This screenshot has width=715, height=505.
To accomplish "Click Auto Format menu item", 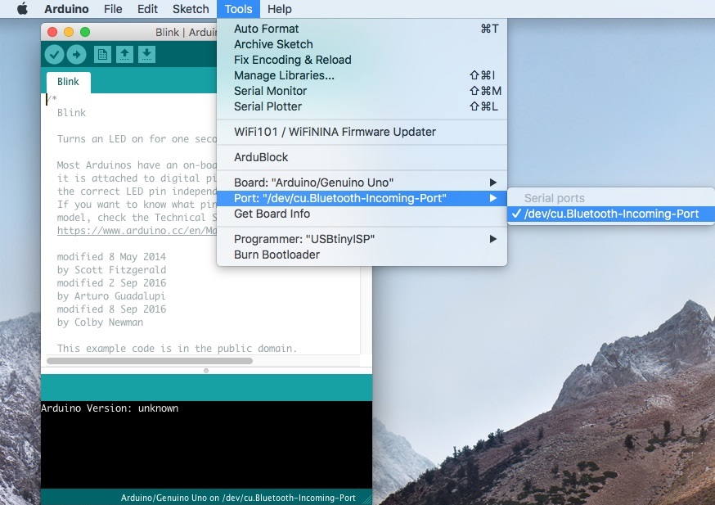I will click(x=266, y=29).
